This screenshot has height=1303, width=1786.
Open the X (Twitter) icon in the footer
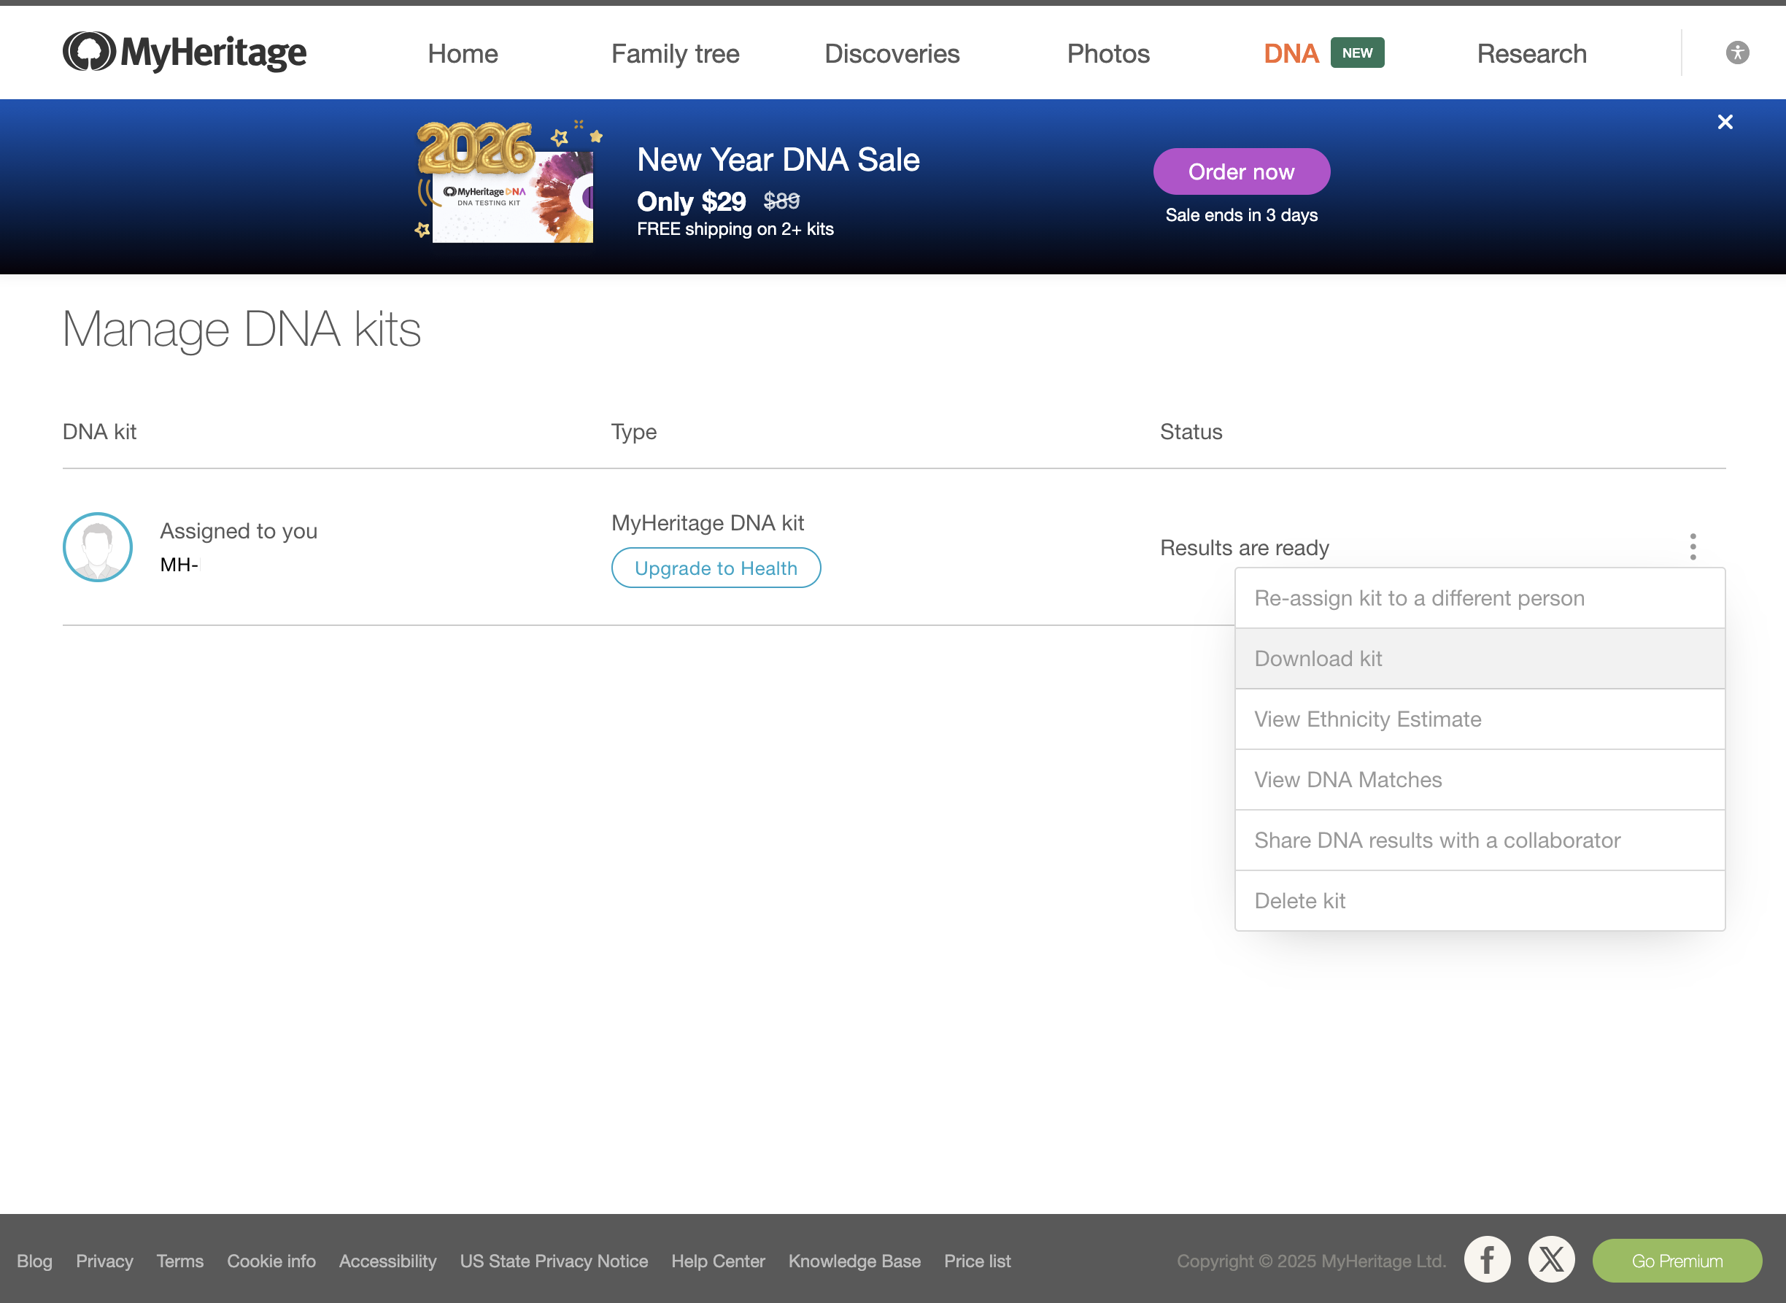1551,1260
